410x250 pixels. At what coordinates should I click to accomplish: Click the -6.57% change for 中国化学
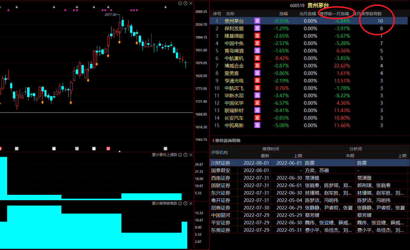(281, 103)
